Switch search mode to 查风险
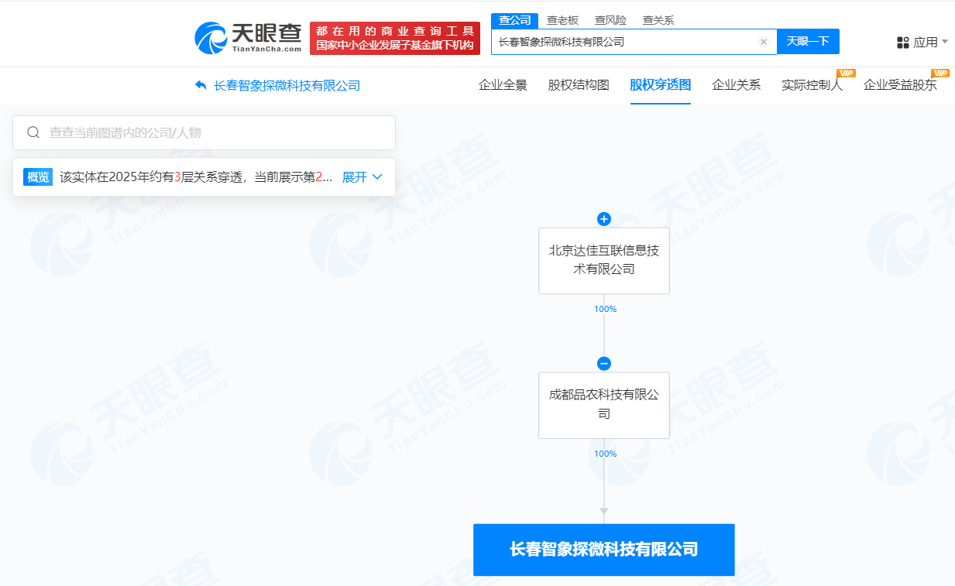955x586 pixels. [610, 20]
